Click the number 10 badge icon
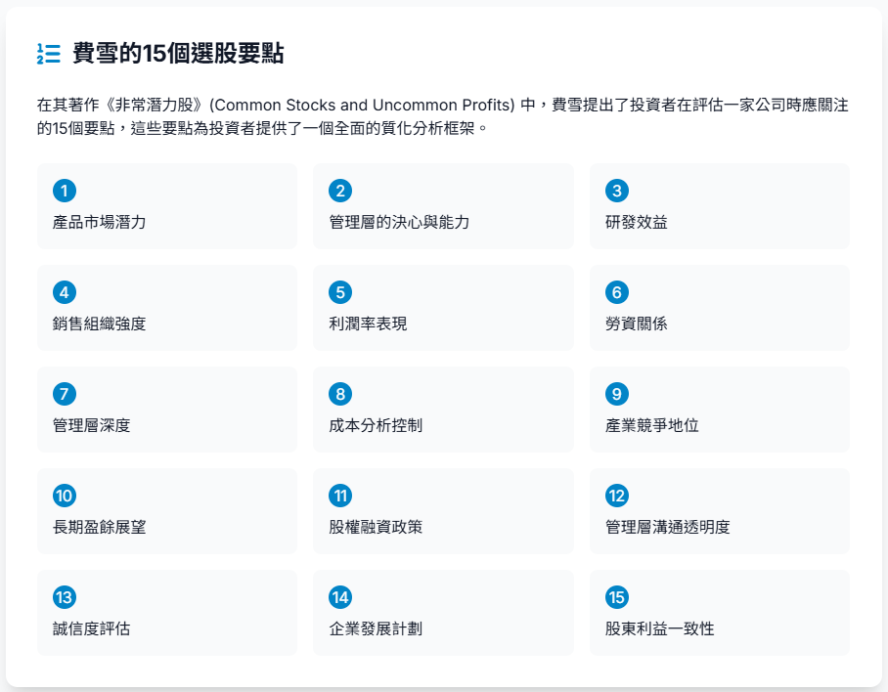This screenshot has height=692, width=888. click(x=65, y=496)
